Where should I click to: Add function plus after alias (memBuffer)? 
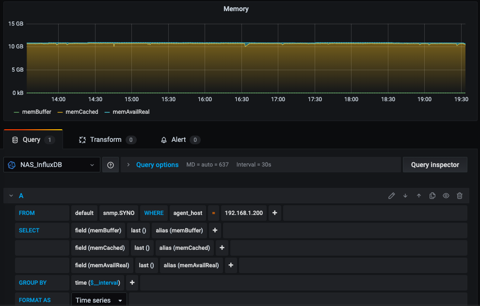[215, 230]
